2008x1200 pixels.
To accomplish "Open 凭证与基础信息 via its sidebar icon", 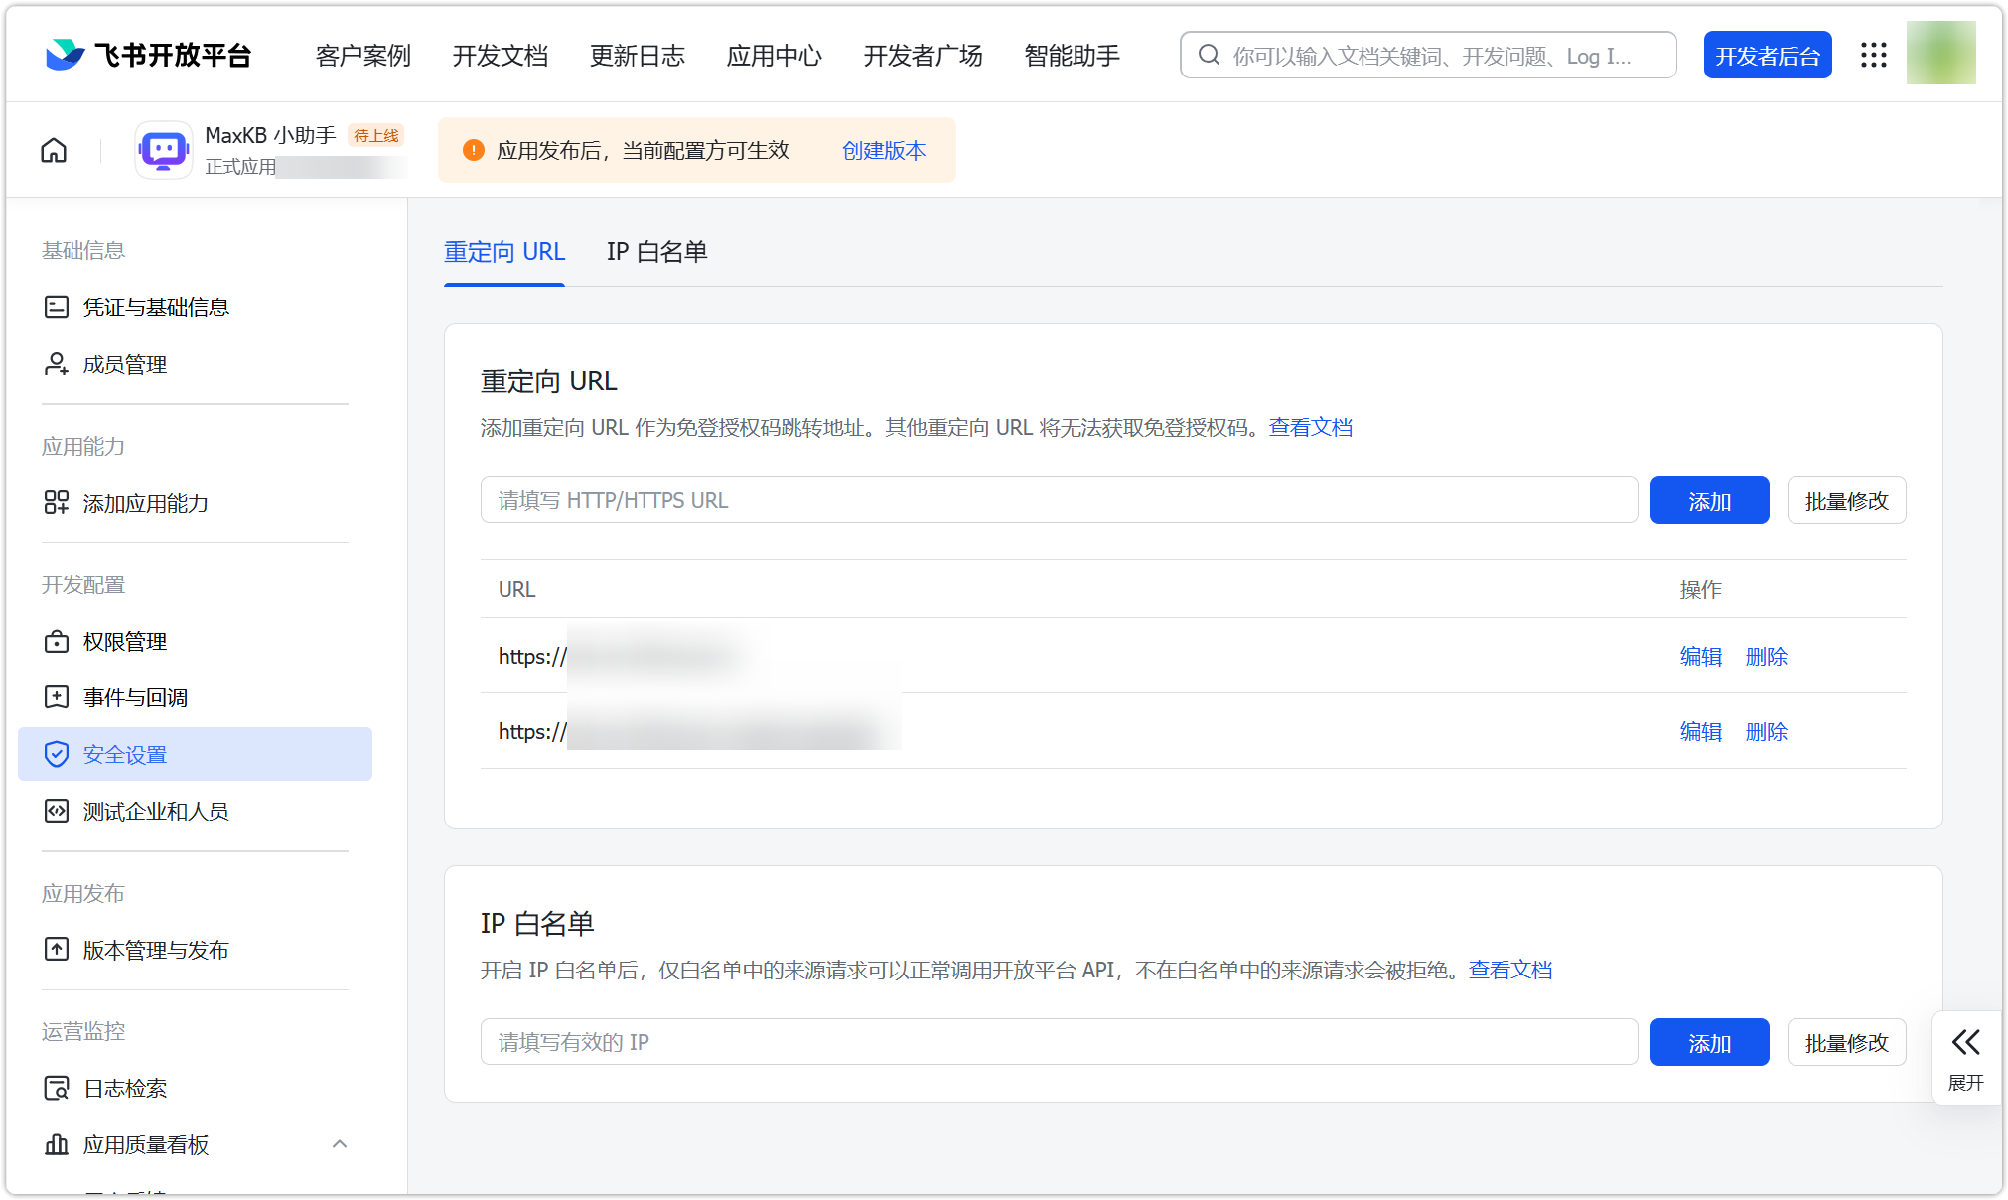I will click(x=56, y=307).
